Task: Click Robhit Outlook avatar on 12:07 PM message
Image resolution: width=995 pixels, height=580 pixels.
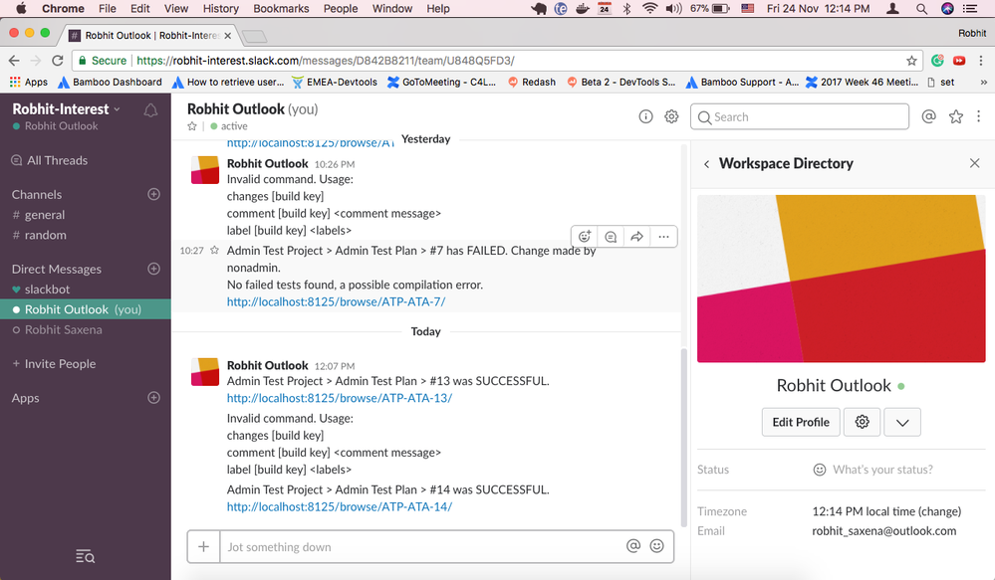Action: [x=205, y=372]
